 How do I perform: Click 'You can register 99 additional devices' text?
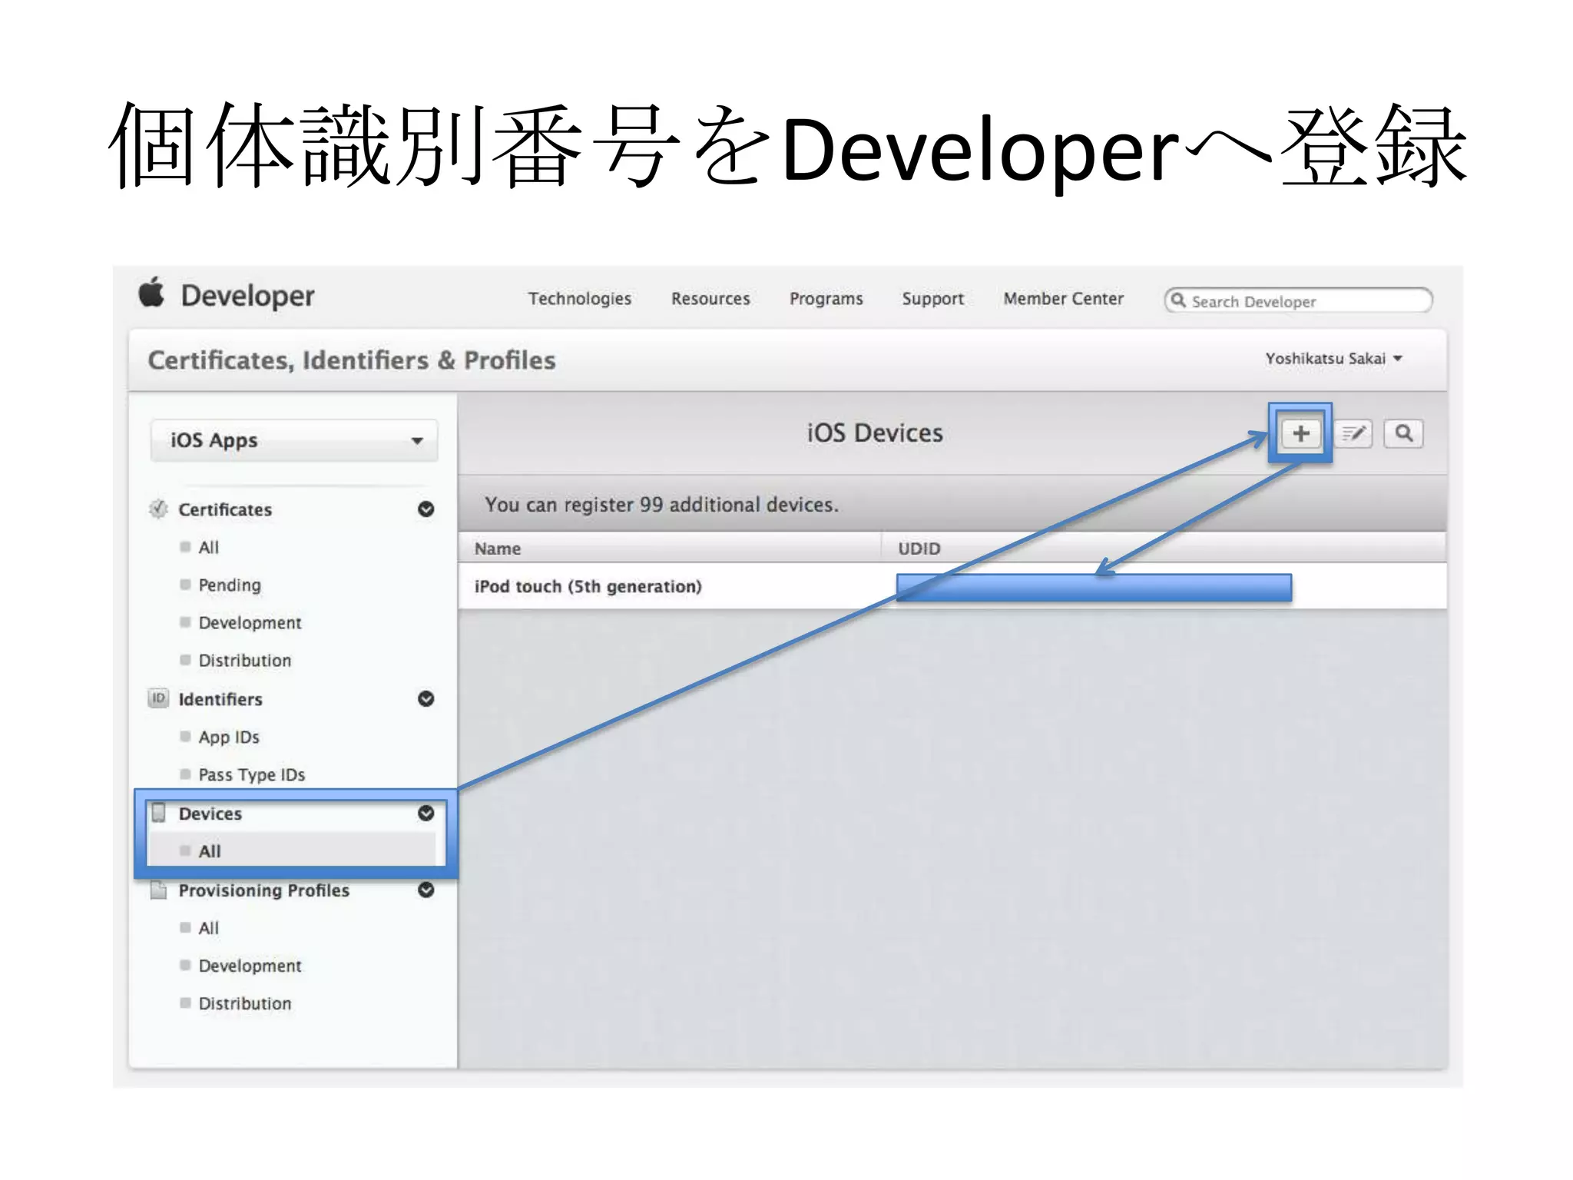click(661, 505)
